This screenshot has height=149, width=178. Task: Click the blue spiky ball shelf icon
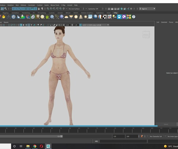coord(52,17)
